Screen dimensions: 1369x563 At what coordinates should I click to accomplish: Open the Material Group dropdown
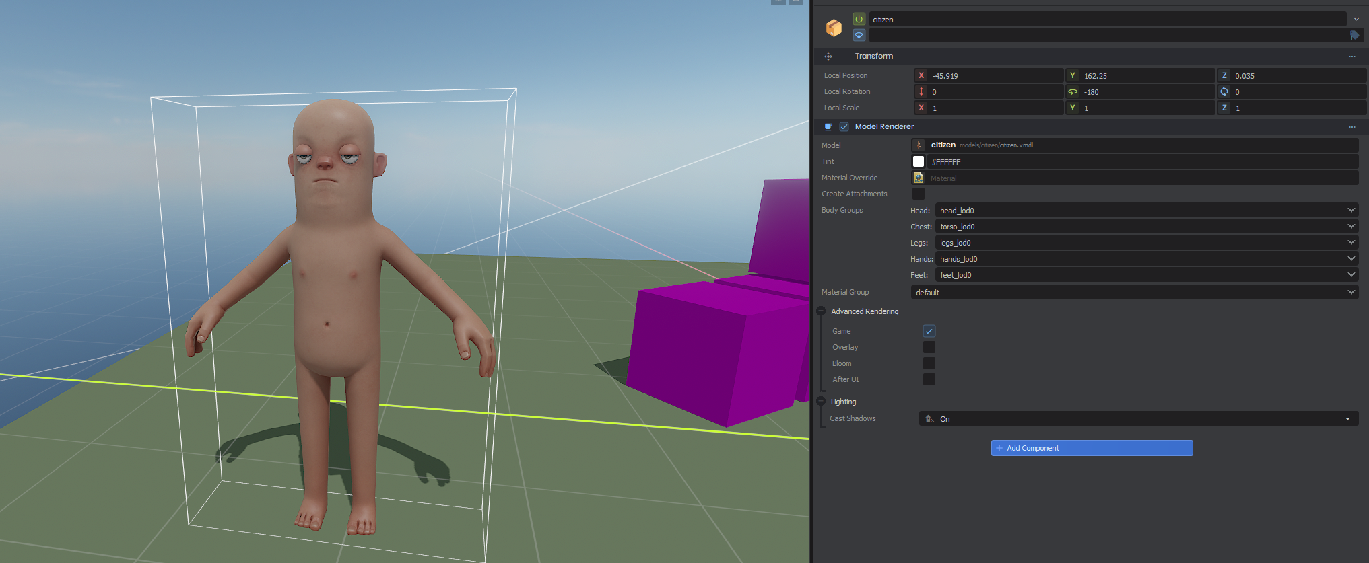(x=1134, y=292)
